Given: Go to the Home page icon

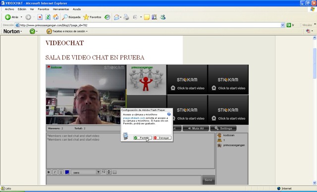Looking at the screenshot, I should click(55, 17).
